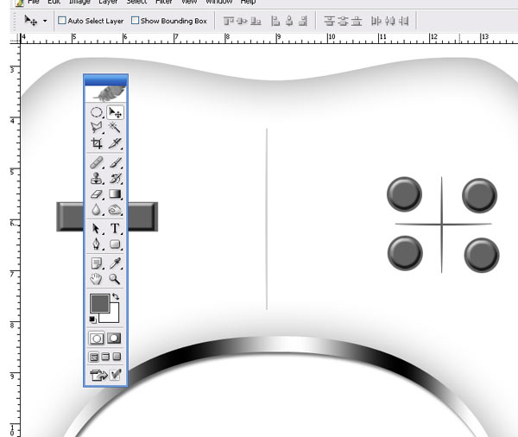Screen dimensions: 518x437
Task: Open the background color picker
Action: coord(114,316)
